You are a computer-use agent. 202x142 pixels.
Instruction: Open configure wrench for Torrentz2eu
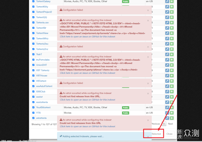pyautogui.click(x=167, y=44)
